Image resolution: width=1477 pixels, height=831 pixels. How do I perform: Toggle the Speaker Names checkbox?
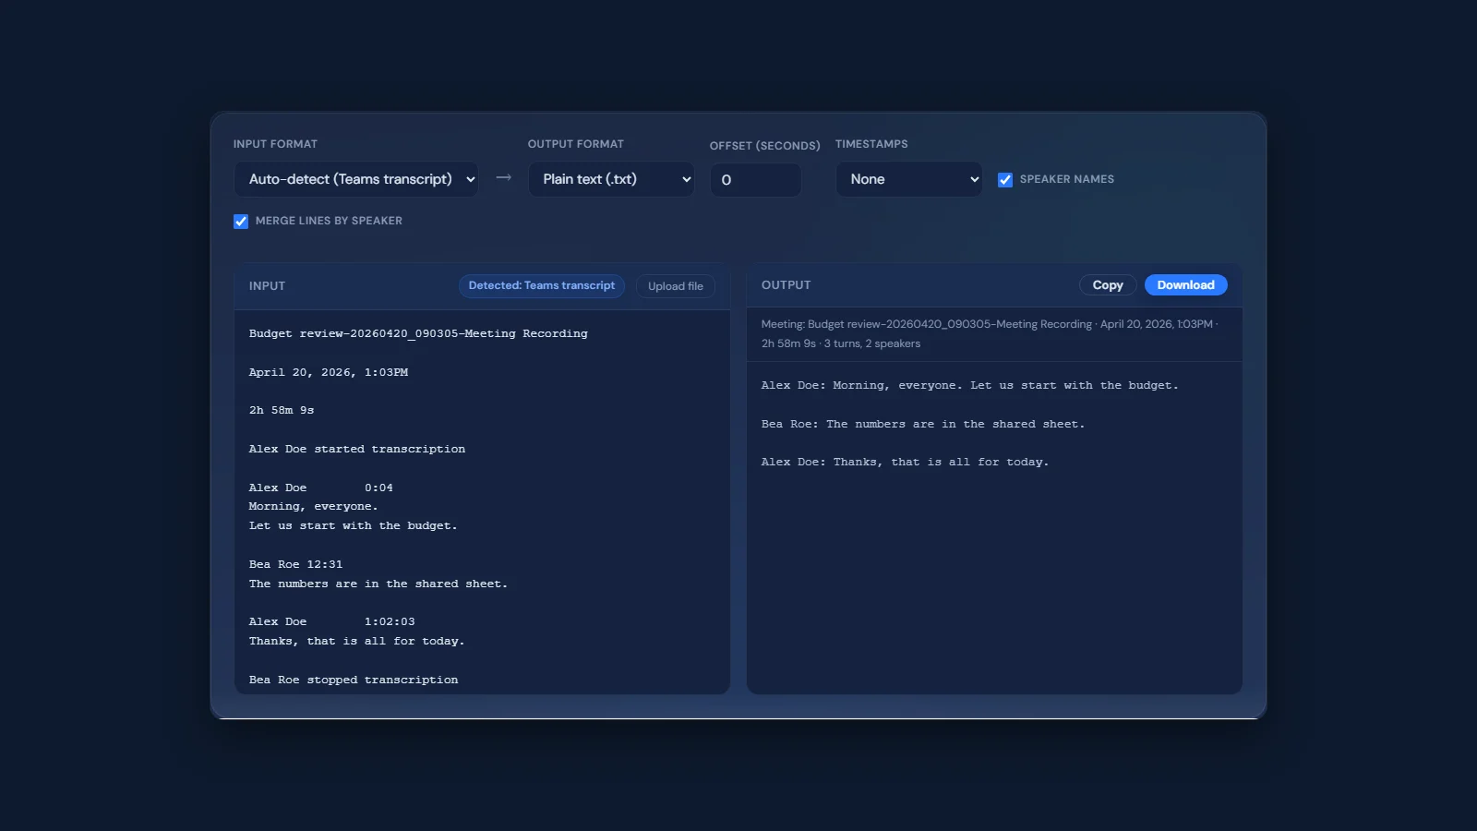1005,180
